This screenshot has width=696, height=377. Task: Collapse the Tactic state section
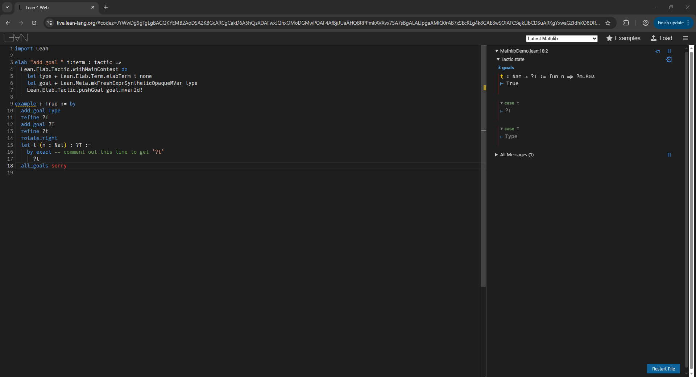498,59
